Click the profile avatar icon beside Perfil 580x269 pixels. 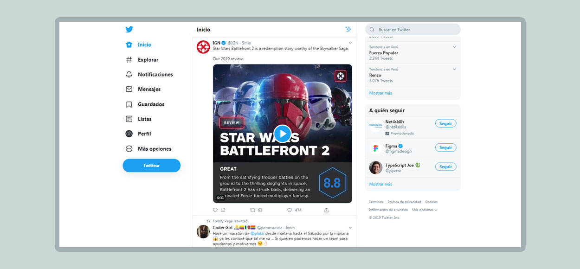[129, 134]
